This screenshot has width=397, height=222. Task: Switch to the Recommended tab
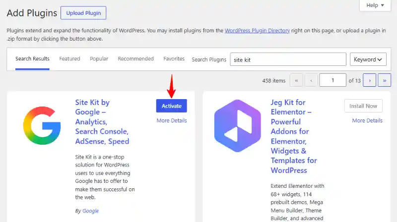click(x=135, y=58)
